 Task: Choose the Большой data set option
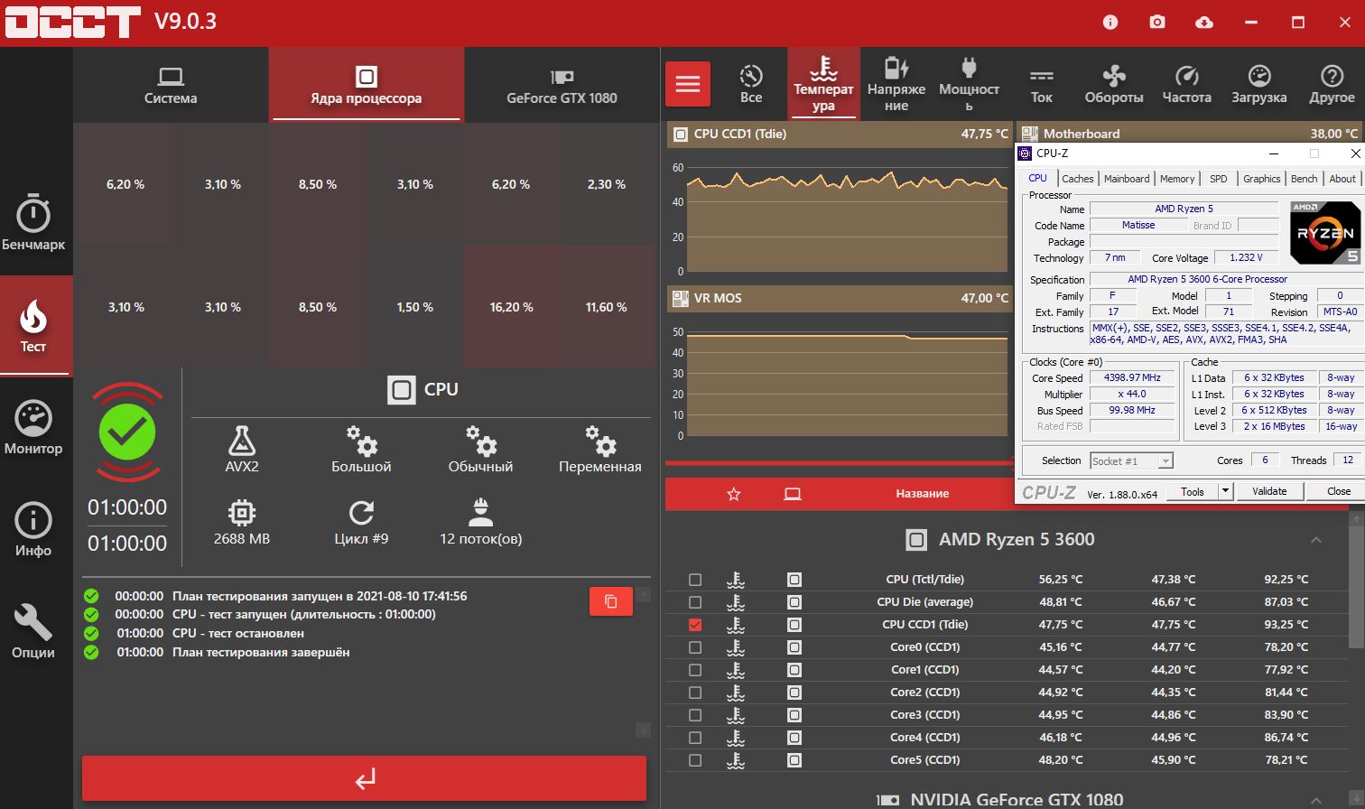(361, 450)
